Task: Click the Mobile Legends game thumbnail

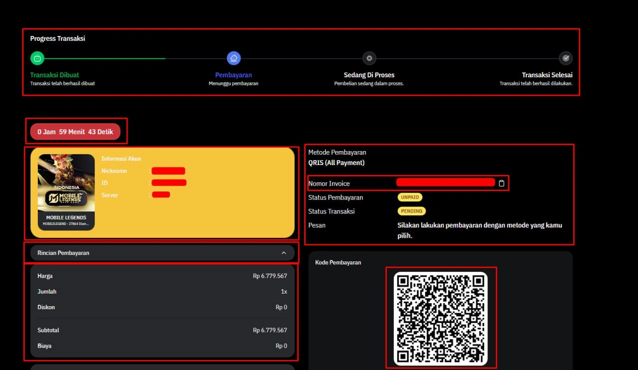Action: (x=66, y=192)
